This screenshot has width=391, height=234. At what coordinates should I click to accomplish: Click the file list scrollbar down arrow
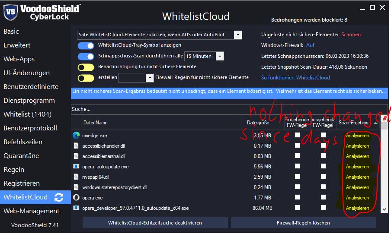tap(384, 209)
